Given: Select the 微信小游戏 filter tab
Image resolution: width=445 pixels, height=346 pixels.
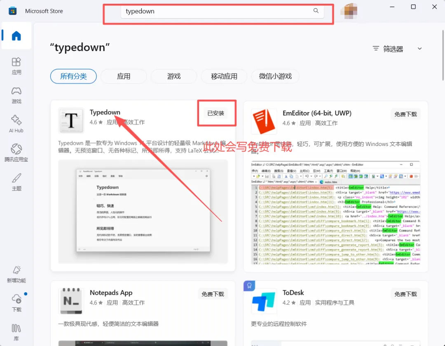Looking at the screenshot, I should [x=275, y=76].
